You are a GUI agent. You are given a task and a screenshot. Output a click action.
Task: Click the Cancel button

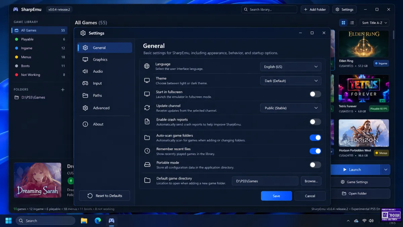(310, 196)
